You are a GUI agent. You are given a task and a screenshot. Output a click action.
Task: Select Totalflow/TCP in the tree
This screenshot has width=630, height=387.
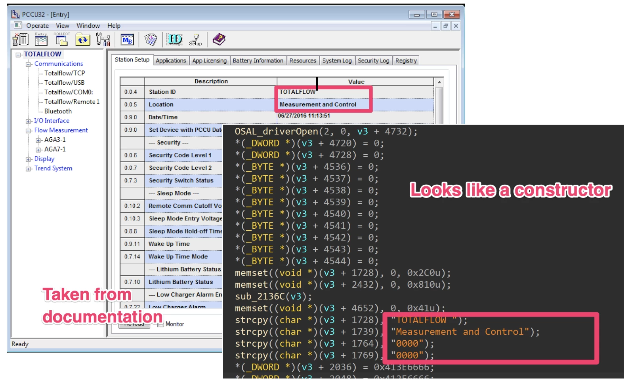tap(65, 73)
